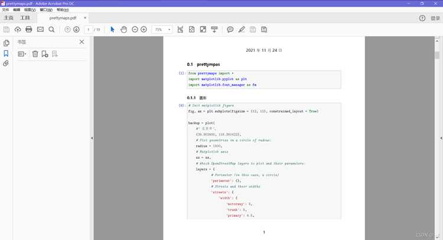Screen dimensions: 443x240
Task: Click the code line 'backup = plot('
Action: coord(201,123)
